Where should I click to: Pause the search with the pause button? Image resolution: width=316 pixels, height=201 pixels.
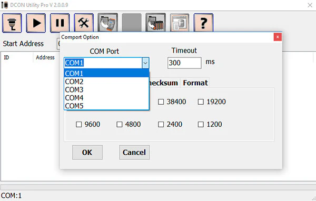pos(60,23)
